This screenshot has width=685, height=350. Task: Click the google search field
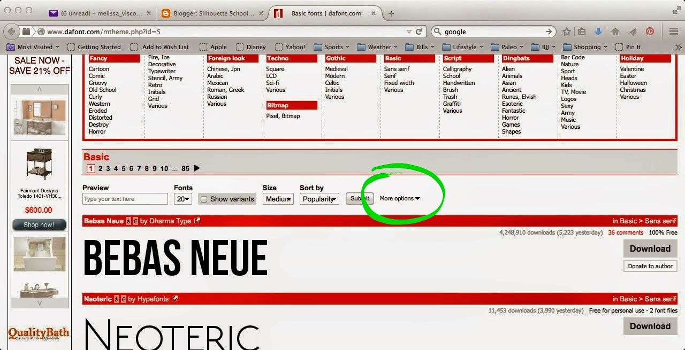point(492,32)
